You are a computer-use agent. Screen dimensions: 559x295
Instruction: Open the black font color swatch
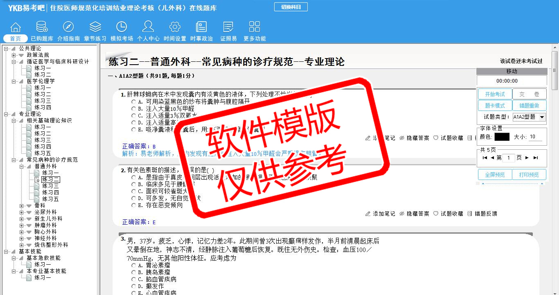(502, 137)
